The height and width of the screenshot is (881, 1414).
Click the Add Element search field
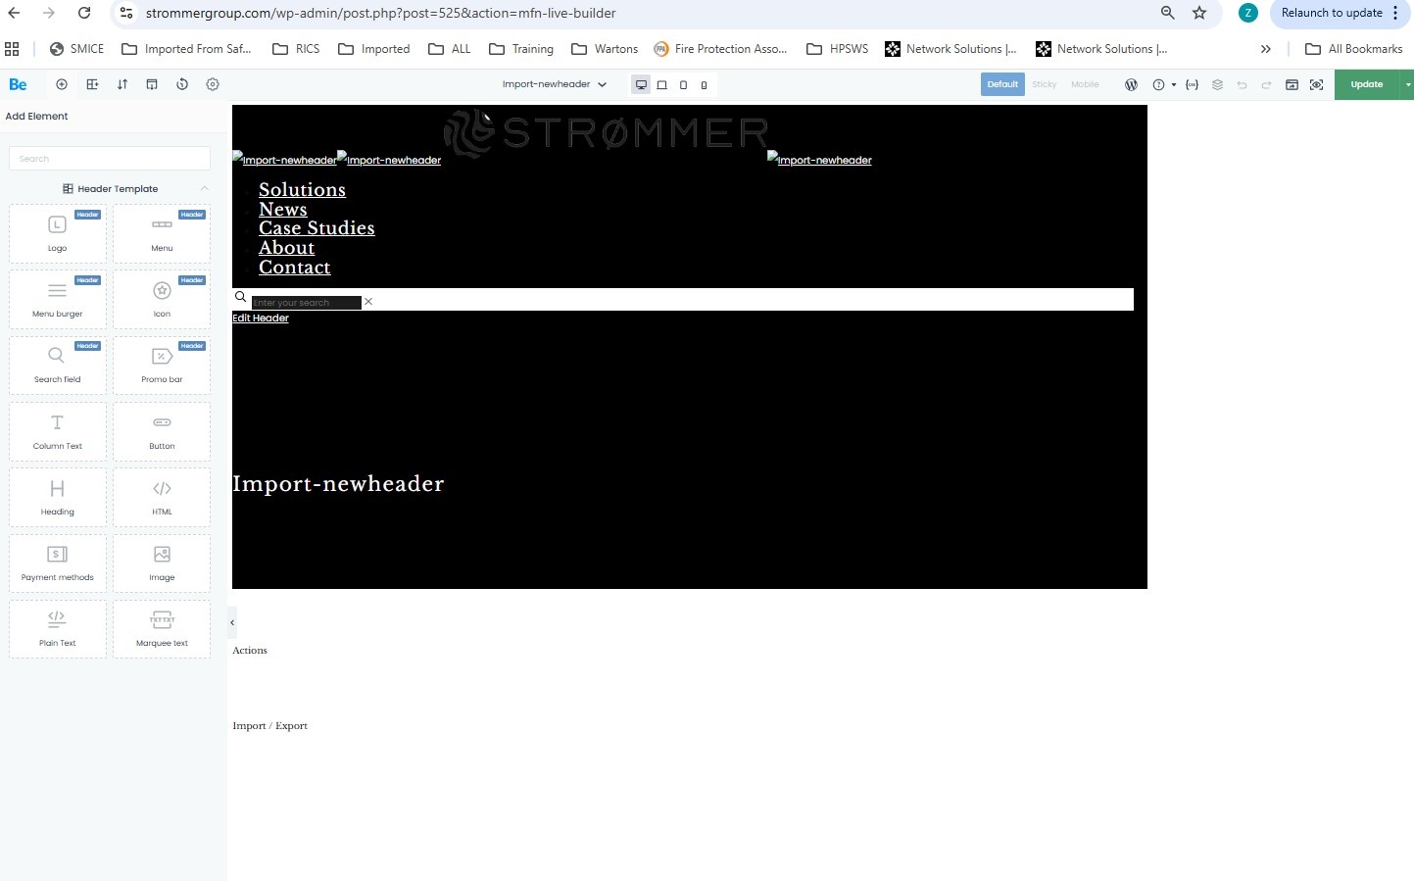click(110, 159)
